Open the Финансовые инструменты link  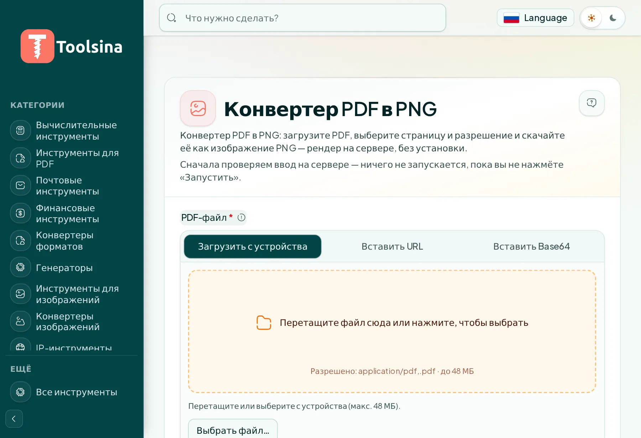click(x=67, y=213)
